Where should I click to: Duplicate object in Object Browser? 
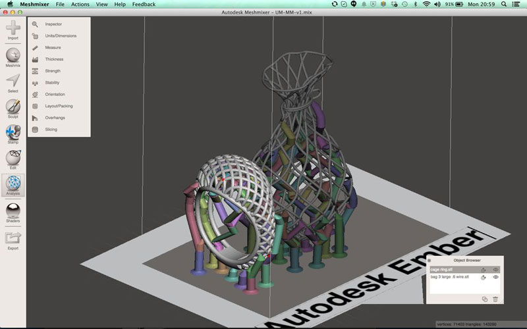pos(485,299)
